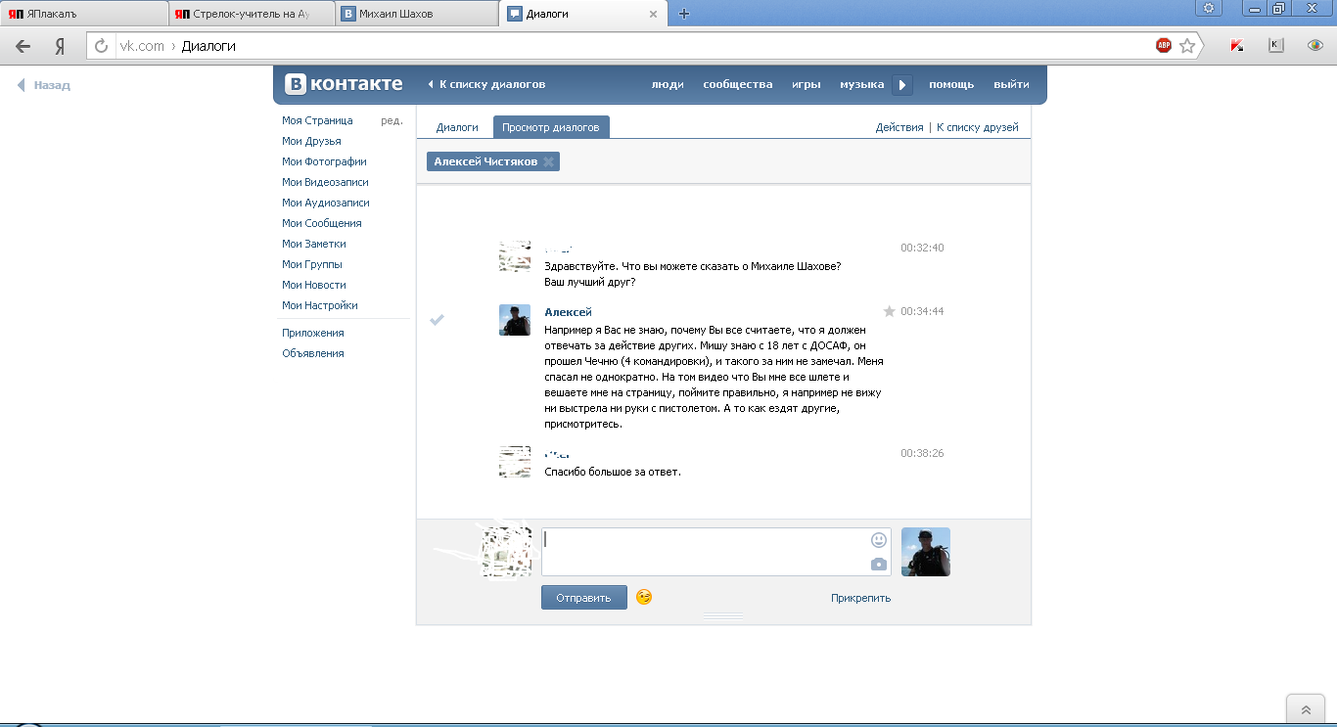The width and height of the screenshot is (1337, 727).
Task: Open Мои Видеозаписи in the sidebar
Action: point(325,182)
